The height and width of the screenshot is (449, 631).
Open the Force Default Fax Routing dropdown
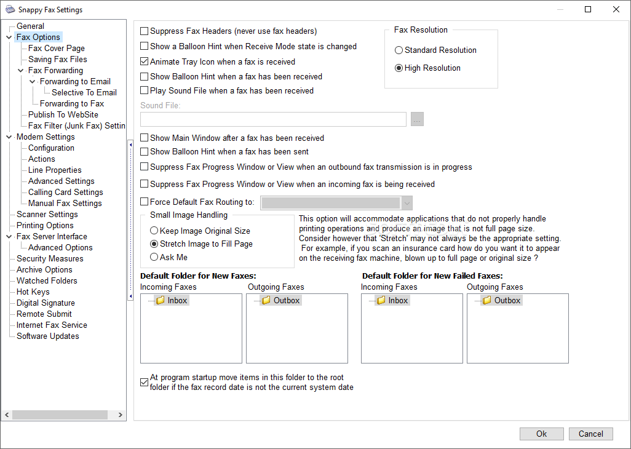[x=407, y=203]
